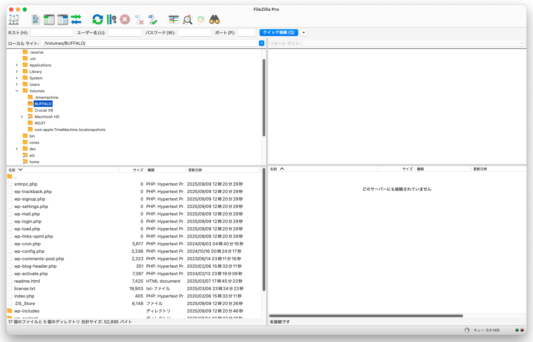Sort local files by modified date header

[223, 170]
